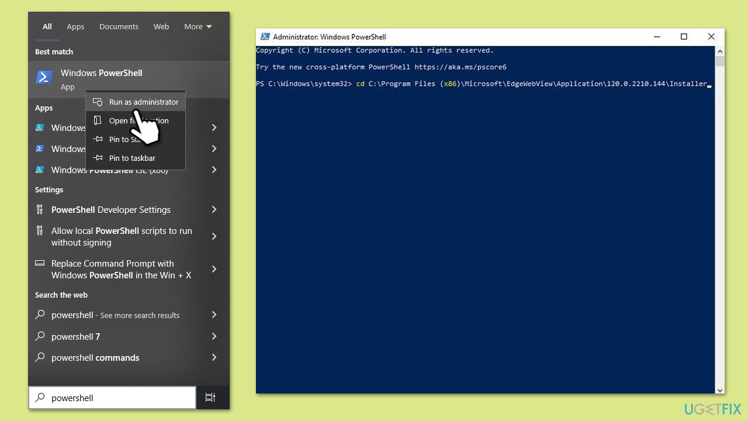Choose Run as administrator from context menu
The height and width of the screenshot is (421, 748).
[x=136, y=102]
